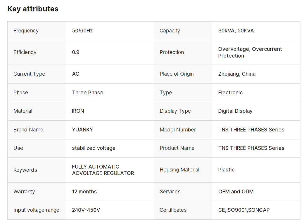Select Overvoltage, Overcurrent Protection text

(250, 52)
